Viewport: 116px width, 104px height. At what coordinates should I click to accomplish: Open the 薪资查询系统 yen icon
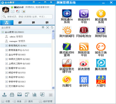click(x=101, y=14)
